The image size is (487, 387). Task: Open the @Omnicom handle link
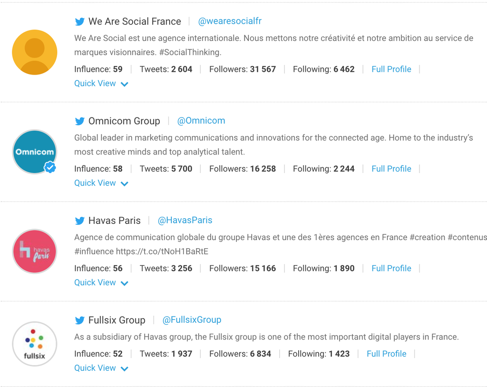(201, 121)
